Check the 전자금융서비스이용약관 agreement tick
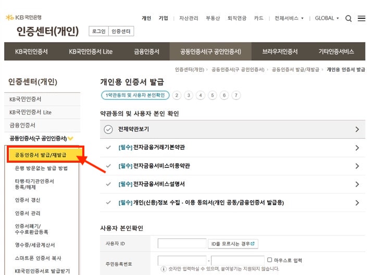 click(x=108, y=166)
